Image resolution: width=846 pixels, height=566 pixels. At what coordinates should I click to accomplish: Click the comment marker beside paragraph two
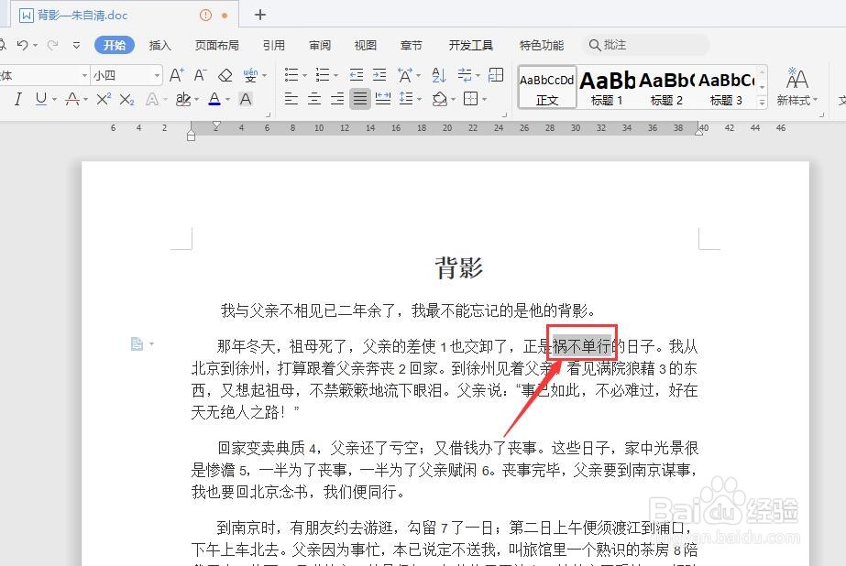[139, 343]
